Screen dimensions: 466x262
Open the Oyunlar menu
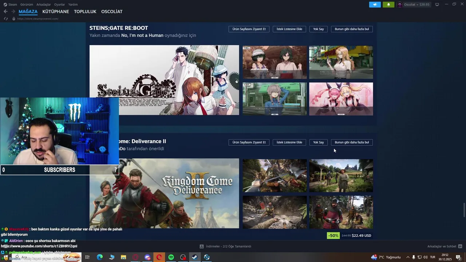59,4
